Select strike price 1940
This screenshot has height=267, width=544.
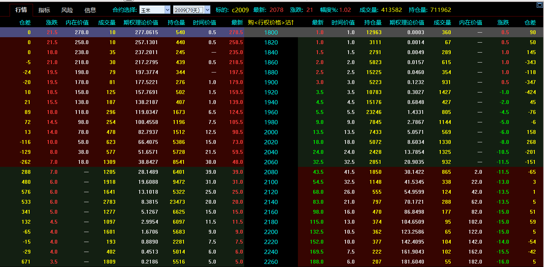click(271, 102)
